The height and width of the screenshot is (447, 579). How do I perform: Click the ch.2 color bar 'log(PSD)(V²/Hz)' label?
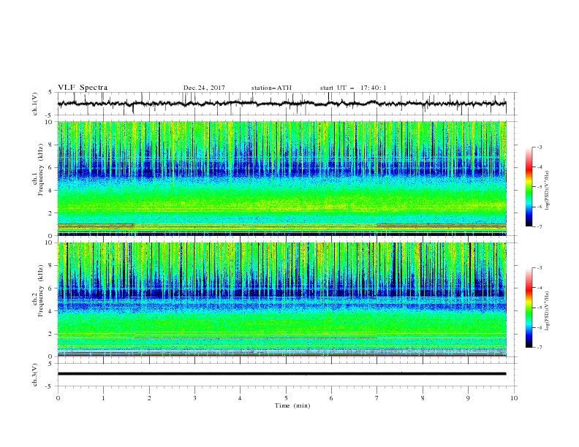[548, 311]
